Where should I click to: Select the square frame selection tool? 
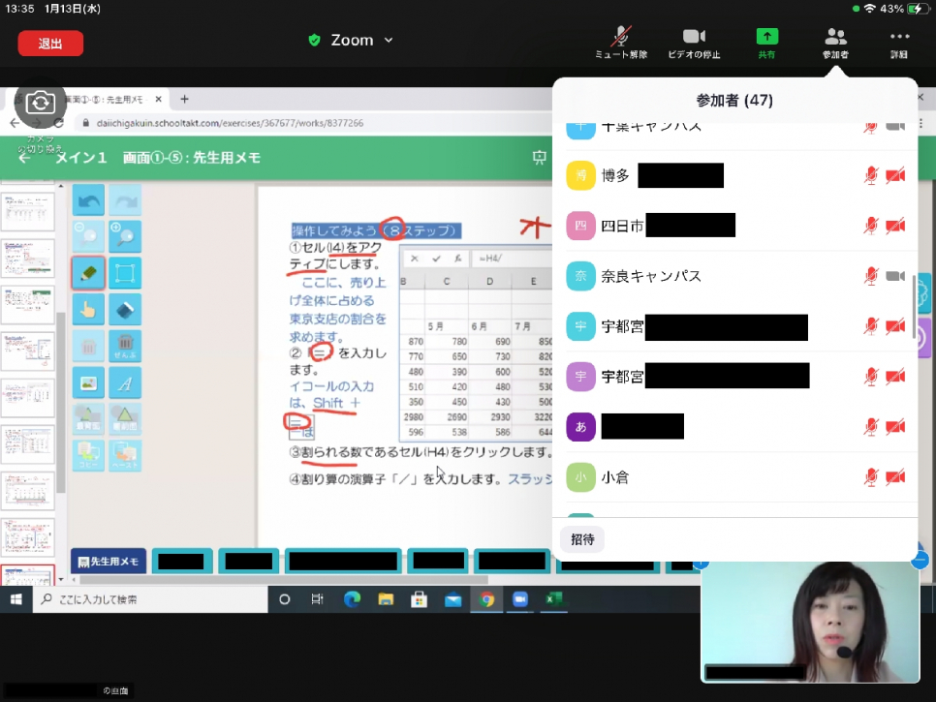pos(125,273)
